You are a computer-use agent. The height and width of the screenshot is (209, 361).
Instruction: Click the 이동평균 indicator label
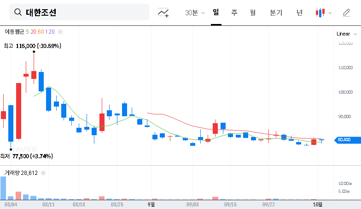(14, 32)
